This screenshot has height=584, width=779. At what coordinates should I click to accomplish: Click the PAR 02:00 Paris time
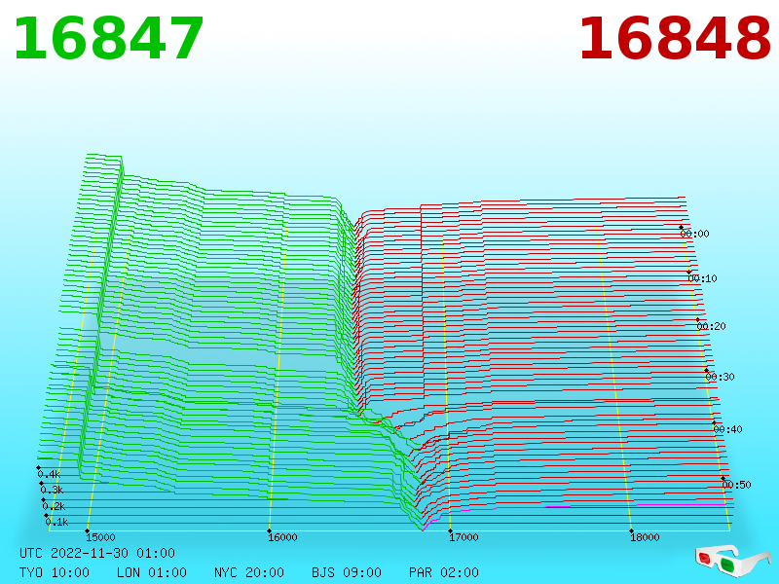pos(444,572)
